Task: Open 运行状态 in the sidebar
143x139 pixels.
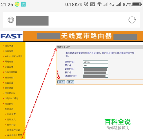Action: click(x=9, y=46)
